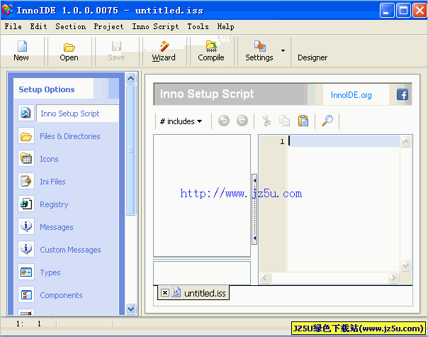Close untitled.iss tab with the X
428x337 pixels.
click(x=164, y=293)
